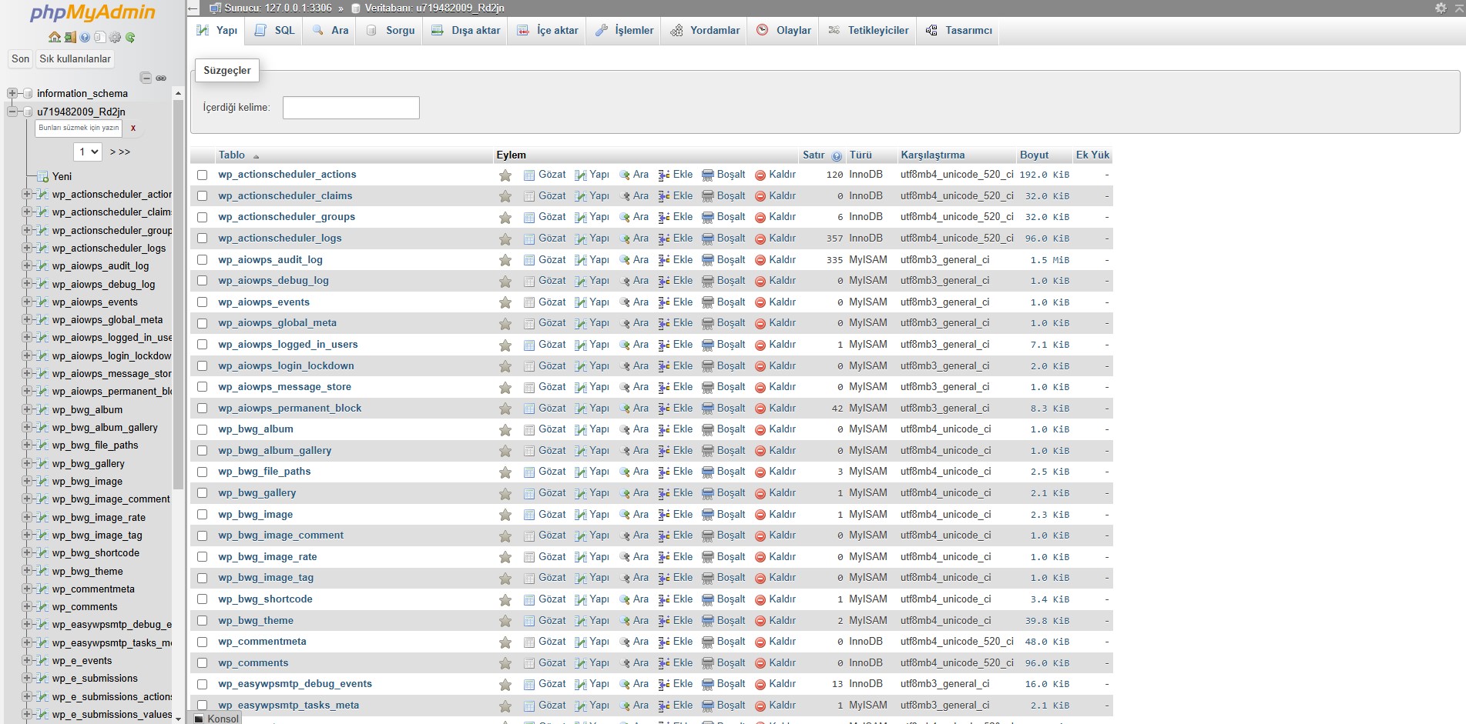Image resolution: width=1466 pixels, height=724 pixels.
Task: Check the wp_bwg_theme row checkbox
Action: [x=202, y=621]
